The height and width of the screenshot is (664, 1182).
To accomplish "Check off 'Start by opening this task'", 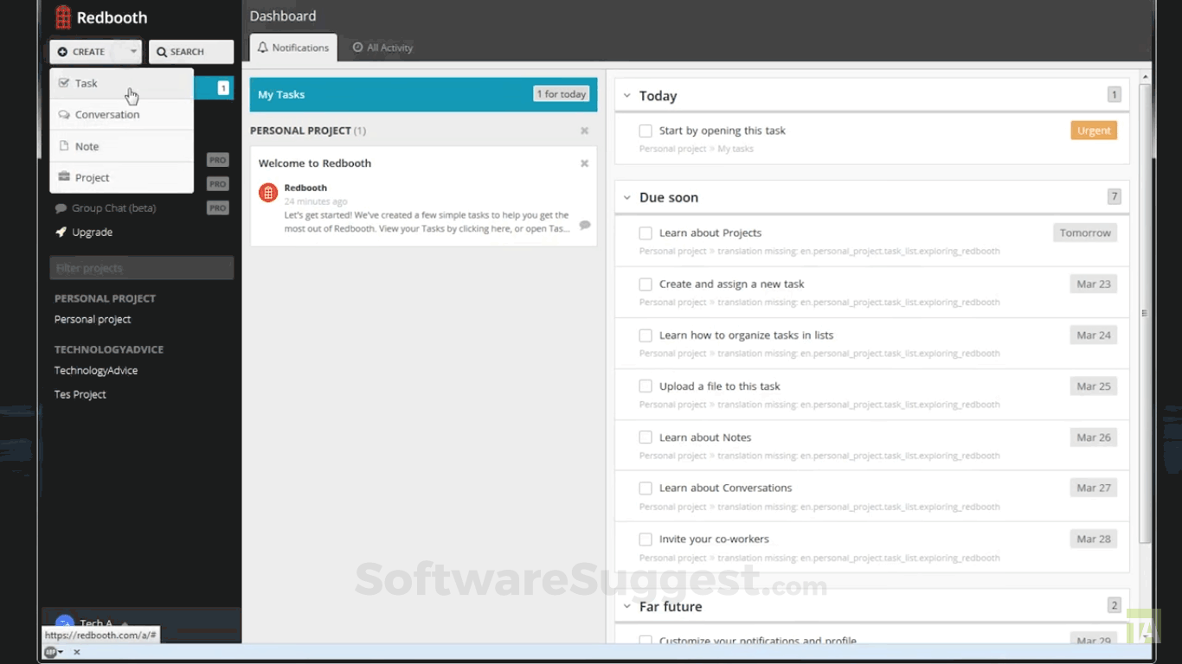I will coord(646,131).
